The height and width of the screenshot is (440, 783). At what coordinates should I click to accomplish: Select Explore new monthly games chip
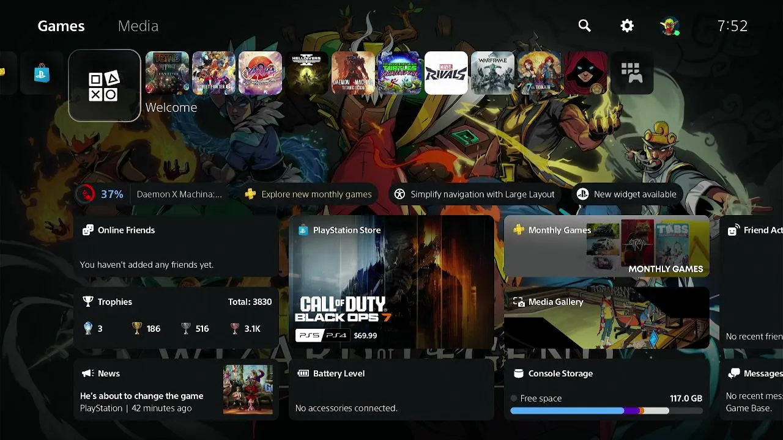(308, 194)
